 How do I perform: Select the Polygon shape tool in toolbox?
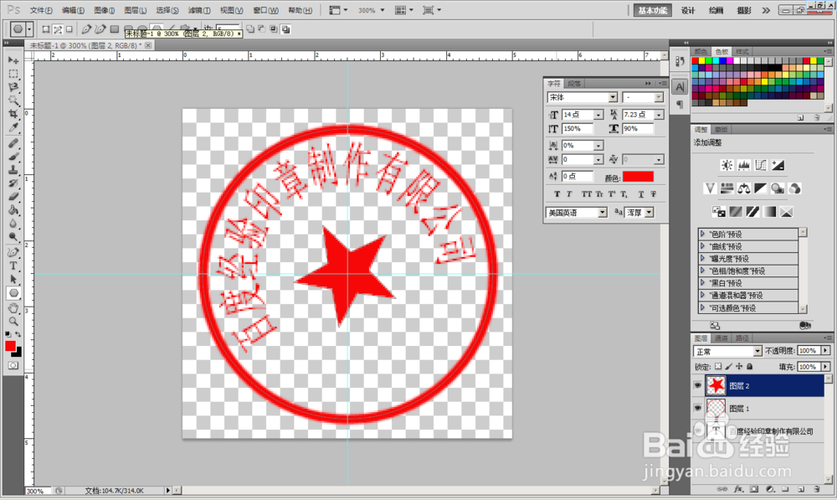coord(13,293)
